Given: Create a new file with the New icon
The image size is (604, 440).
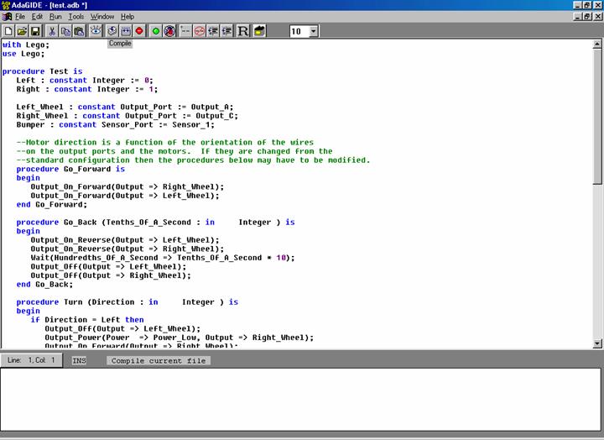Looking at the screenshot, I should click(x=8, y=31).
